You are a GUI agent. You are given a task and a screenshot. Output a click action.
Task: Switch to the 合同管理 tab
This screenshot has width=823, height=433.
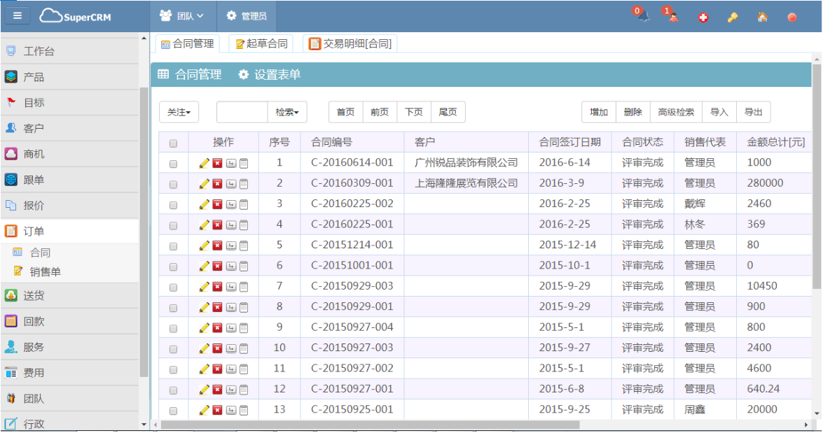(x=188, y=44)
